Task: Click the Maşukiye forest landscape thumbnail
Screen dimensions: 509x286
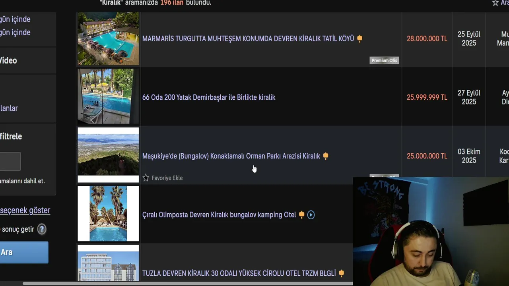Action: click(108, 155)
